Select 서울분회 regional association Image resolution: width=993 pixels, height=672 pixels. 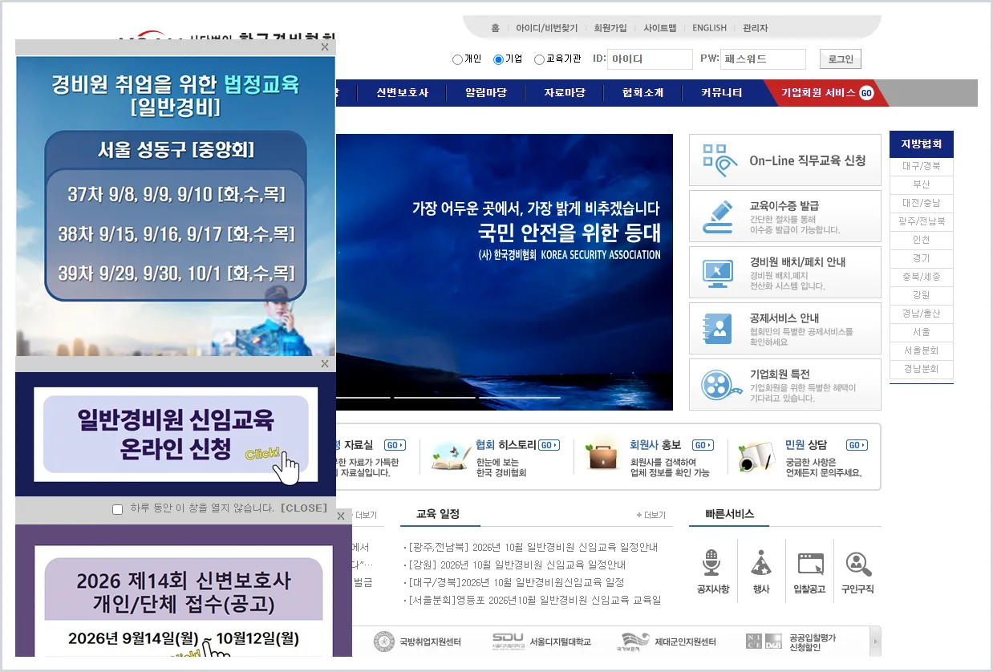point(922,350)
